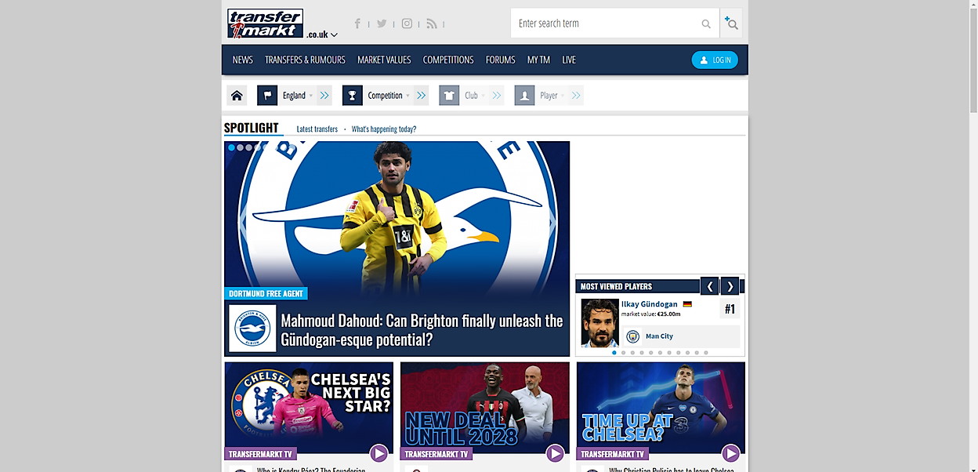Select second most viewed players pagination dot
The width and height of the screenshot is (978, 472).
[624, 353]
